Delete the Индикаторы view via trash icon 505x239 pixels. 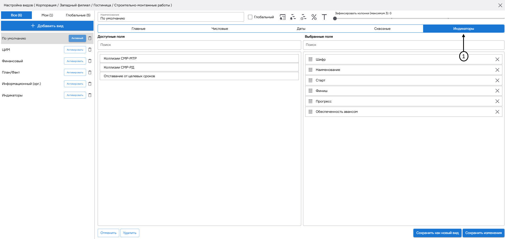90,95
